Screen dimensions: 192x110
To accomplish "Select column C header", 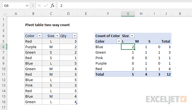I will [x=51, y=14].
